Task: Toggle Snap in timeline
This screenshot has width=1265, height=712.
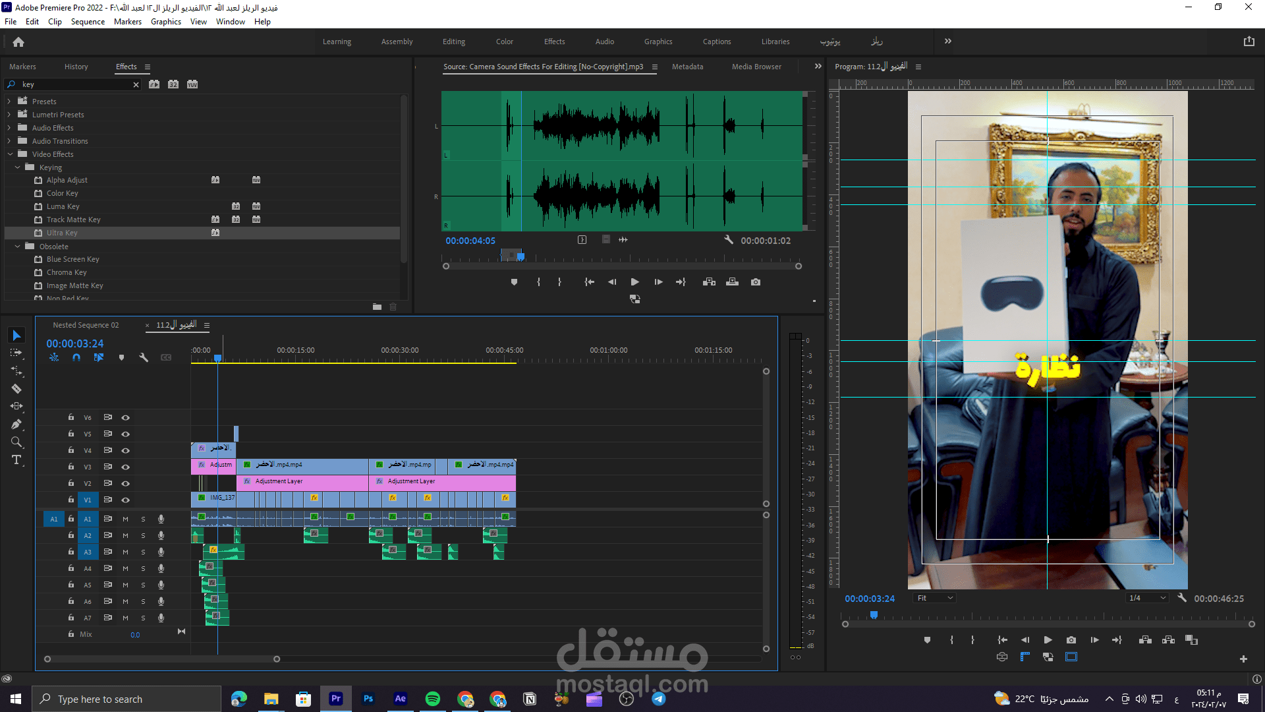Action: [76, 357]
